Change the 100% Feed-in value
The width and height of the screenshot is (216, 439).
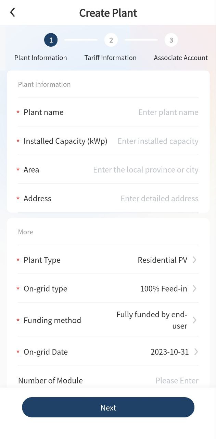coord(163,289)
